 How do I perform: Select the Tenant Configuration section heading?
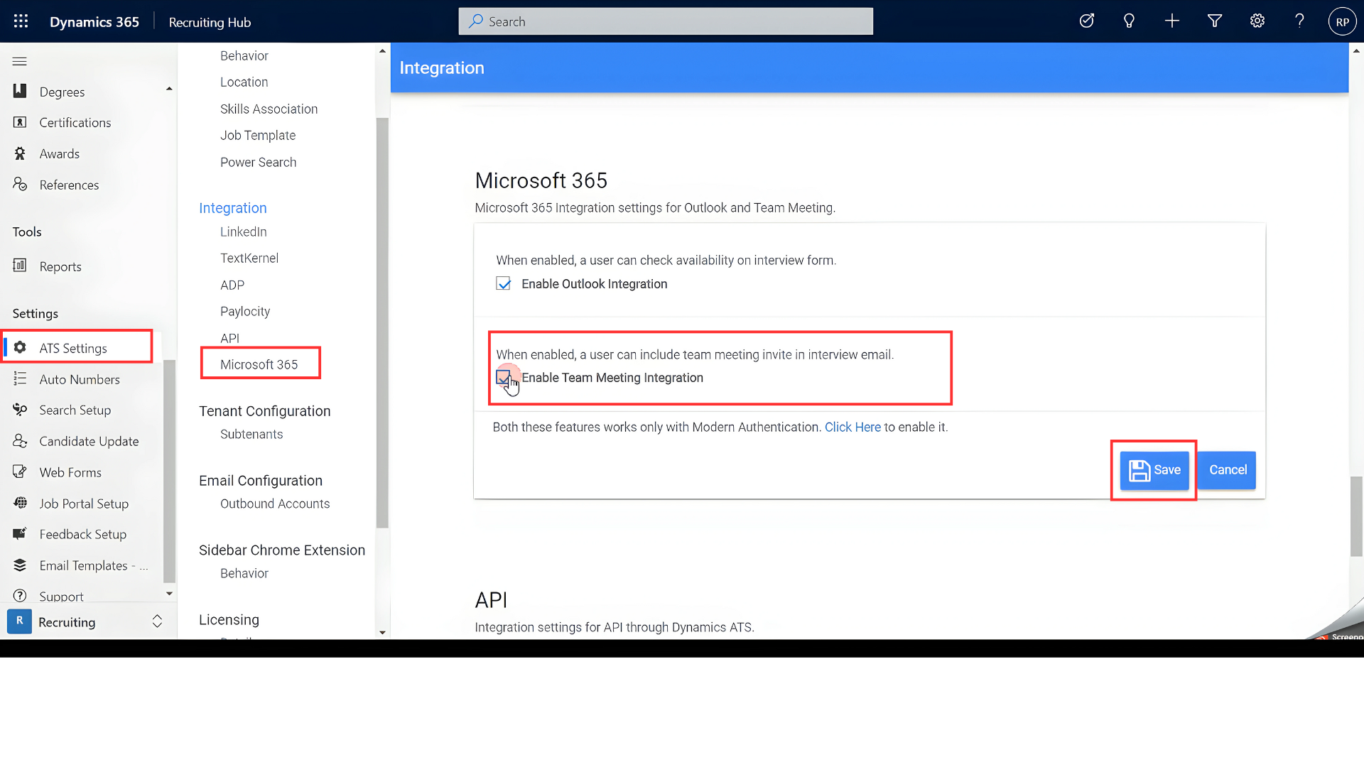264,411
